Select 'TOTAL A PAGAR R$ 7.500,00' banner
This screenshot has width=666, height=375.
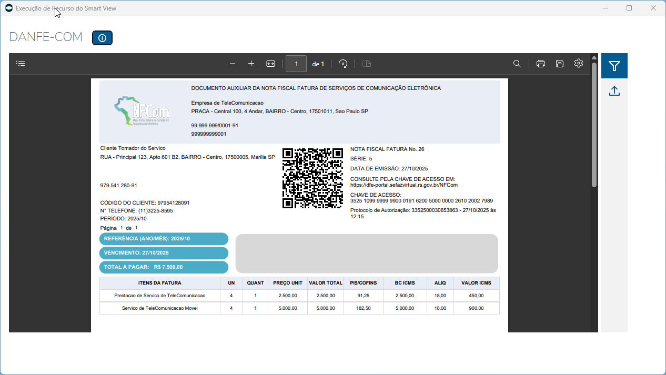click(164, 267)
